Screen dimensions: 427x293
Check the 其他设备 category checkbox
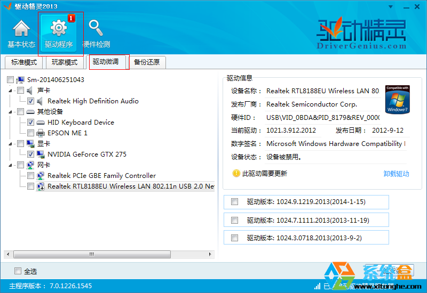coord(20,112)
